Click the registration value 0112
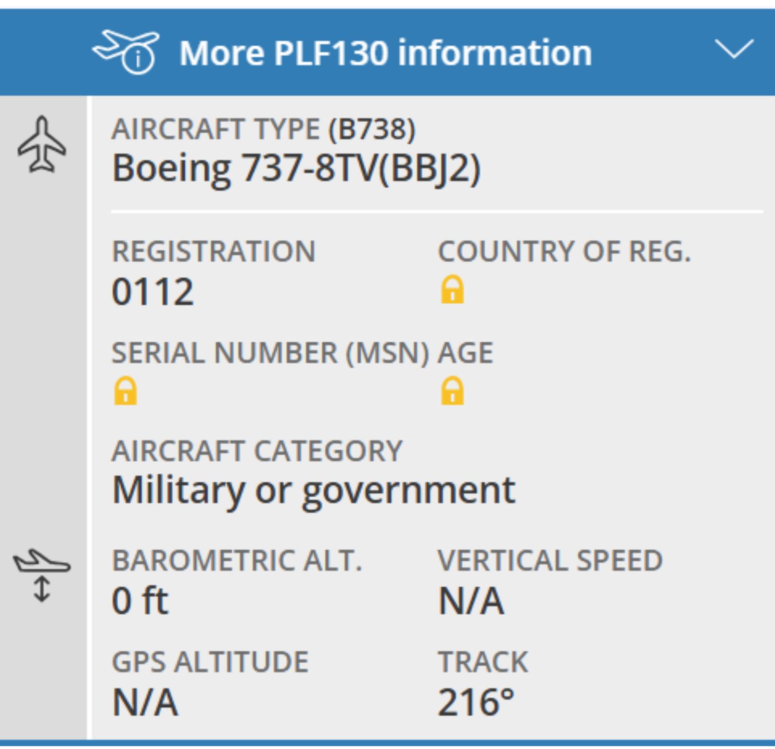 pyautogui.click(x=153, y=292)
